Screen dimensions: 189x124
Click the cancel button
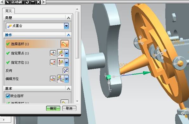click(69, 109)
